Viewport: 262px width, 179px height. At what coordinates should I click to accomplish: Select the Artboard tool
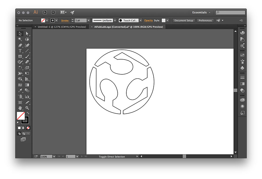(x=20, y=102)
